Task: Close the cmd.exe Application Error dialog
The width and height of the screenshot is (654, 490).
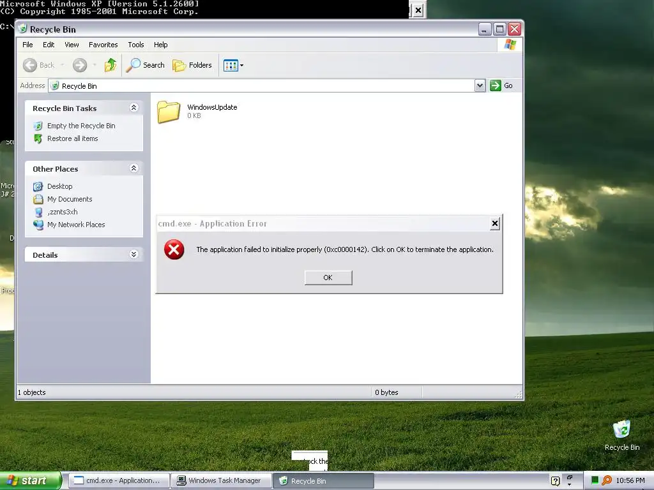Action: [x=495, y=223]
